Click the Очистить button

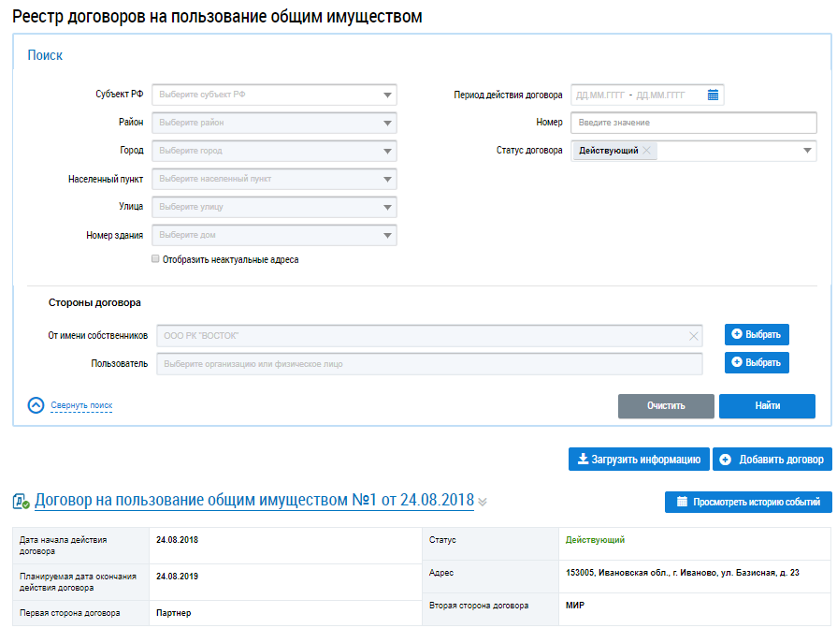(666, 406)
